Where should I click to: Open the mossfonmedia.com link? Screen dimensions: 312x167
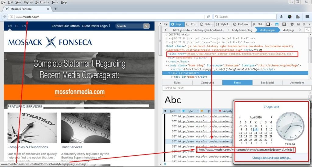pyautogui.click(x=80, y=92)
